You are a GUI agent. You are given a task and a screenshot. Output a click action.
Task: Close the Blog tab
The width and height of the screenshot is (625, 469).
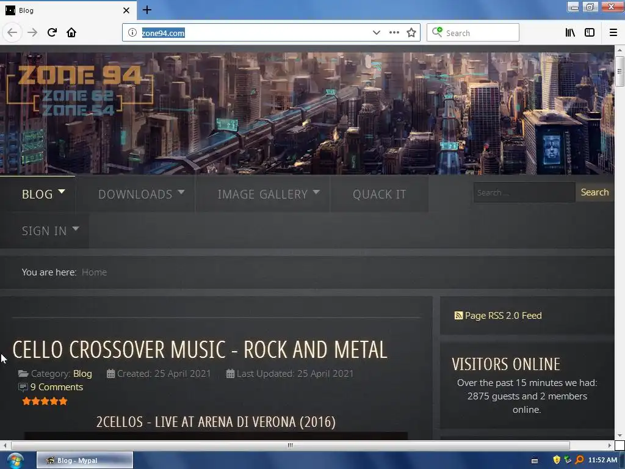pos(126,10)
